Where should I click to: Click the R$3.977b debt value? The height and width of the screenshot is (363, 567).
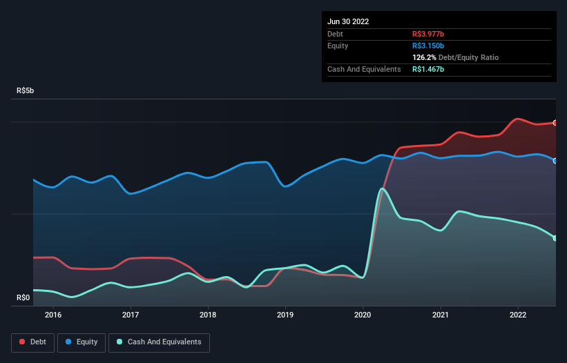coord(428,34)
